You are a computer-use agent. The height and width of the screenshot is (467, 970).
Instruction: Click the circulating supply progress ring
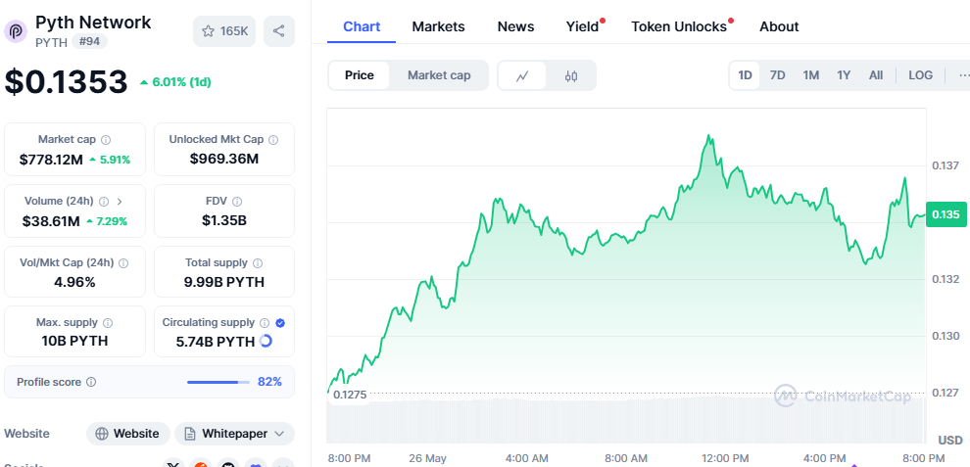tap(266, 341)
